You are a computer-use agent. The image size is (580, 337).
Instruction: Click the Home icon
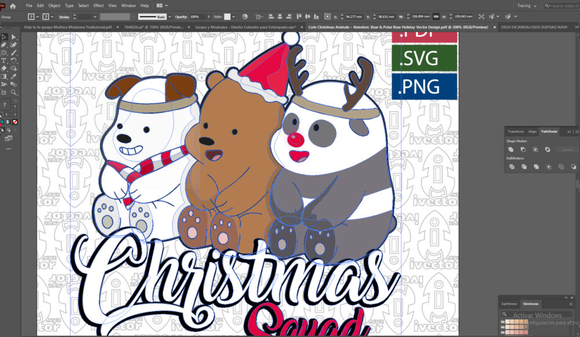(x=13, y=6)
